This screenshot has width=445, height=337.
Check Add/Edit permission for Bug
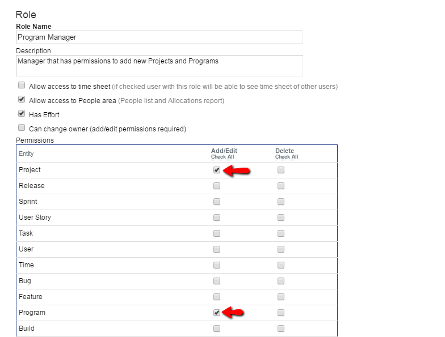(217, 281)
